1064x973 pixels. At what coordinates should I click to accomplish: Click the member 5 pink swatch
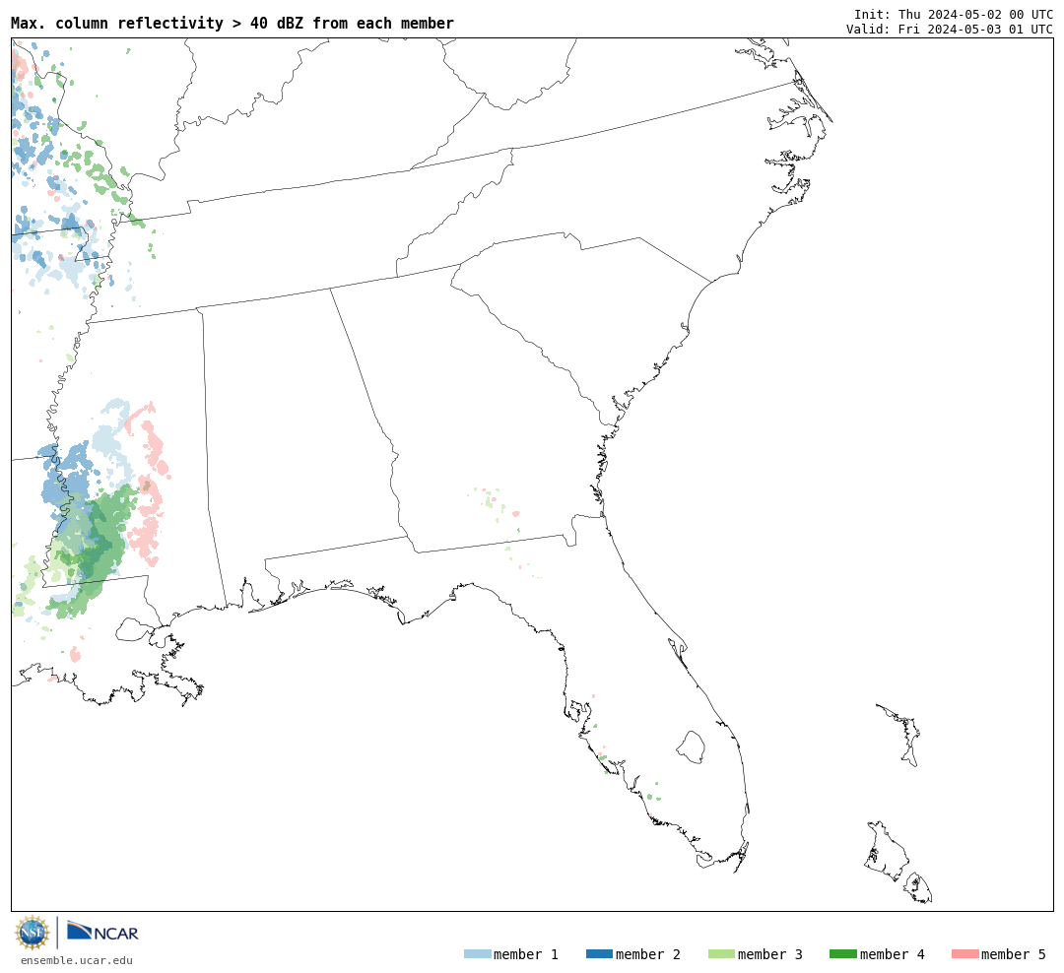964,954
